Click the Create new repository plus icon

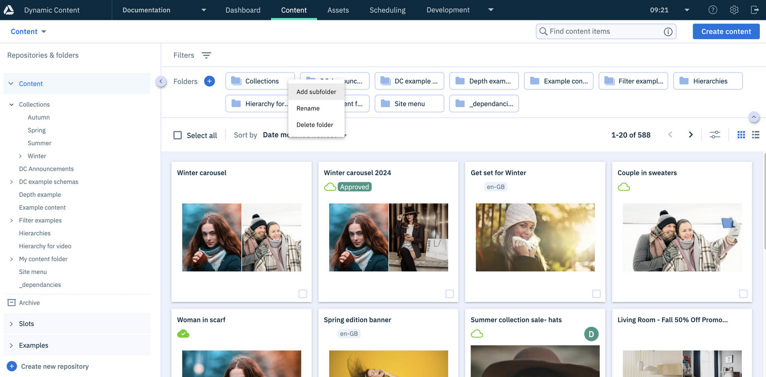coord(12,366)
